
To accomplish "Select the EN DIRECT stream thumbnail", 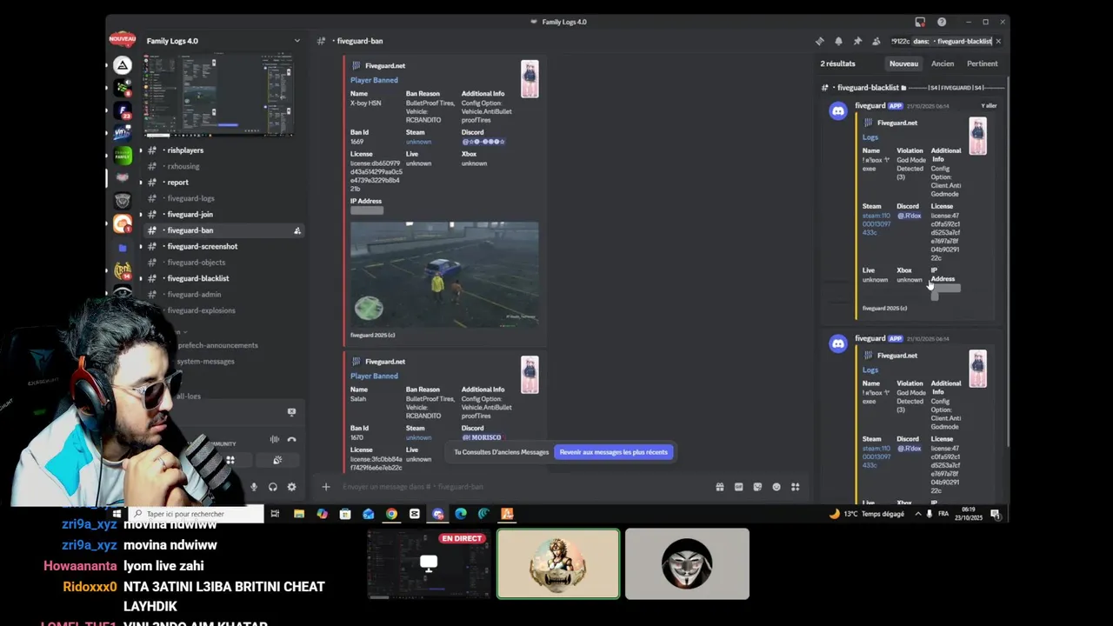I will point(428,564).
